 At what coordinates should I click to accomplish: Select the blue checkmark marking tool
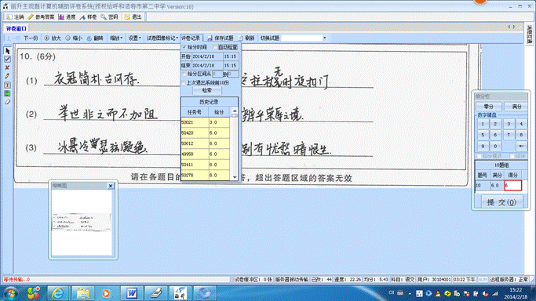[x=7, y=60]
